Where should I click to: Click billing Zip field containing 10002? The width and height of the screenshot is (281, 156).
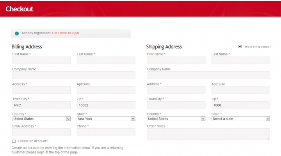tap(106, 105)
